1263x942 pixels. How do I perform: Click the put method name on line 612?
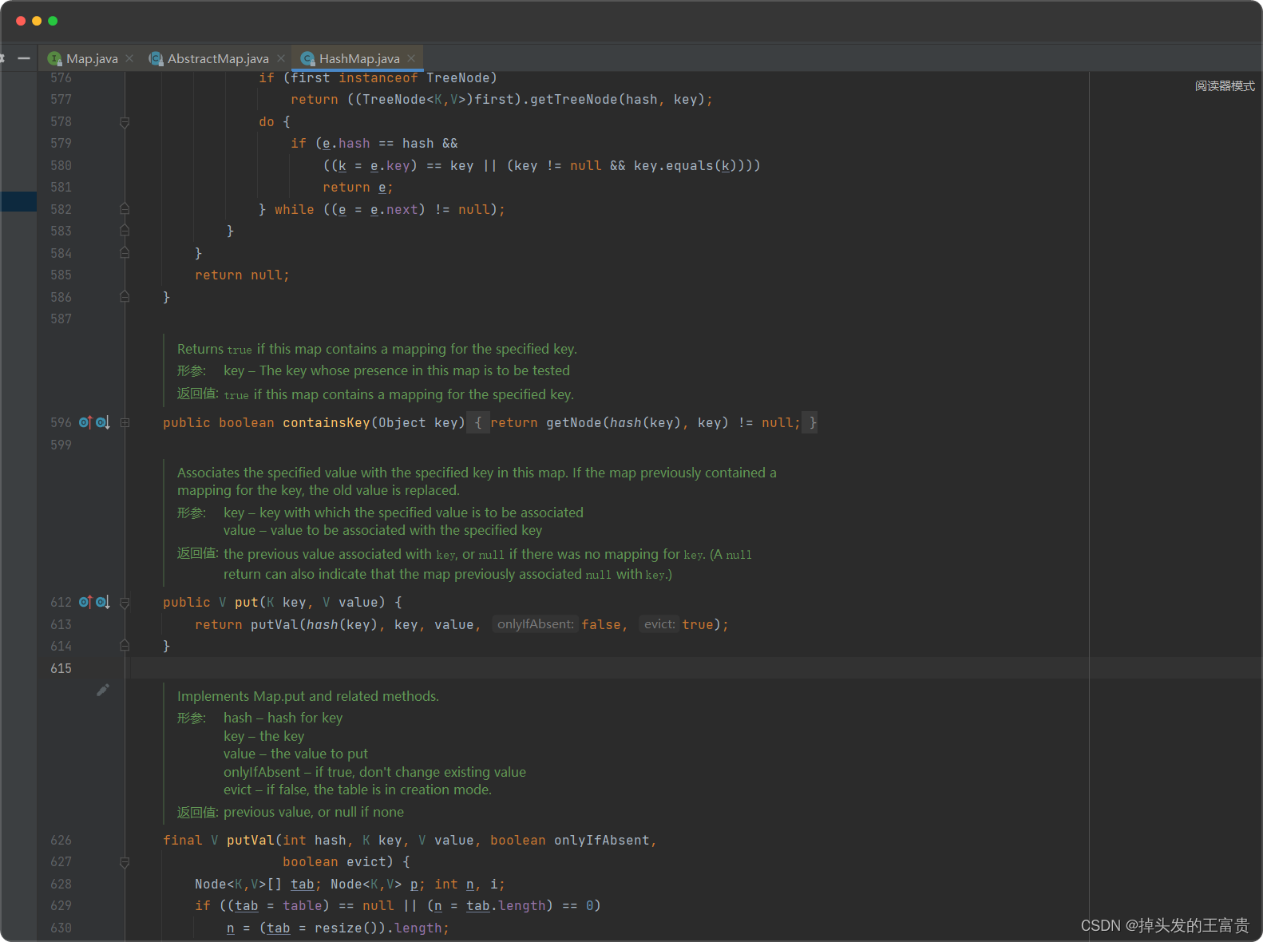click(247, 602)
